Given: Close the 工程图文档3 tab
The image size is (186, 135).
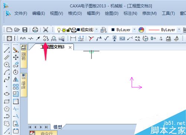Looking at the screenshot, I should [x=70, y=47].
